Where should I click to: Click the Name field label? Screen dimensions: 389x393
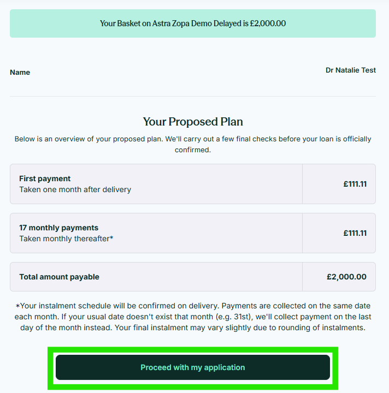(20, 72)
